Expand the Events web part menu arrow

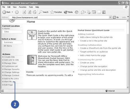[74, 72]
